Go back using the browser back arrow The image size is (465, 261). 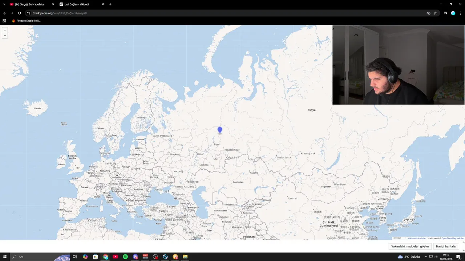[5, 13]
